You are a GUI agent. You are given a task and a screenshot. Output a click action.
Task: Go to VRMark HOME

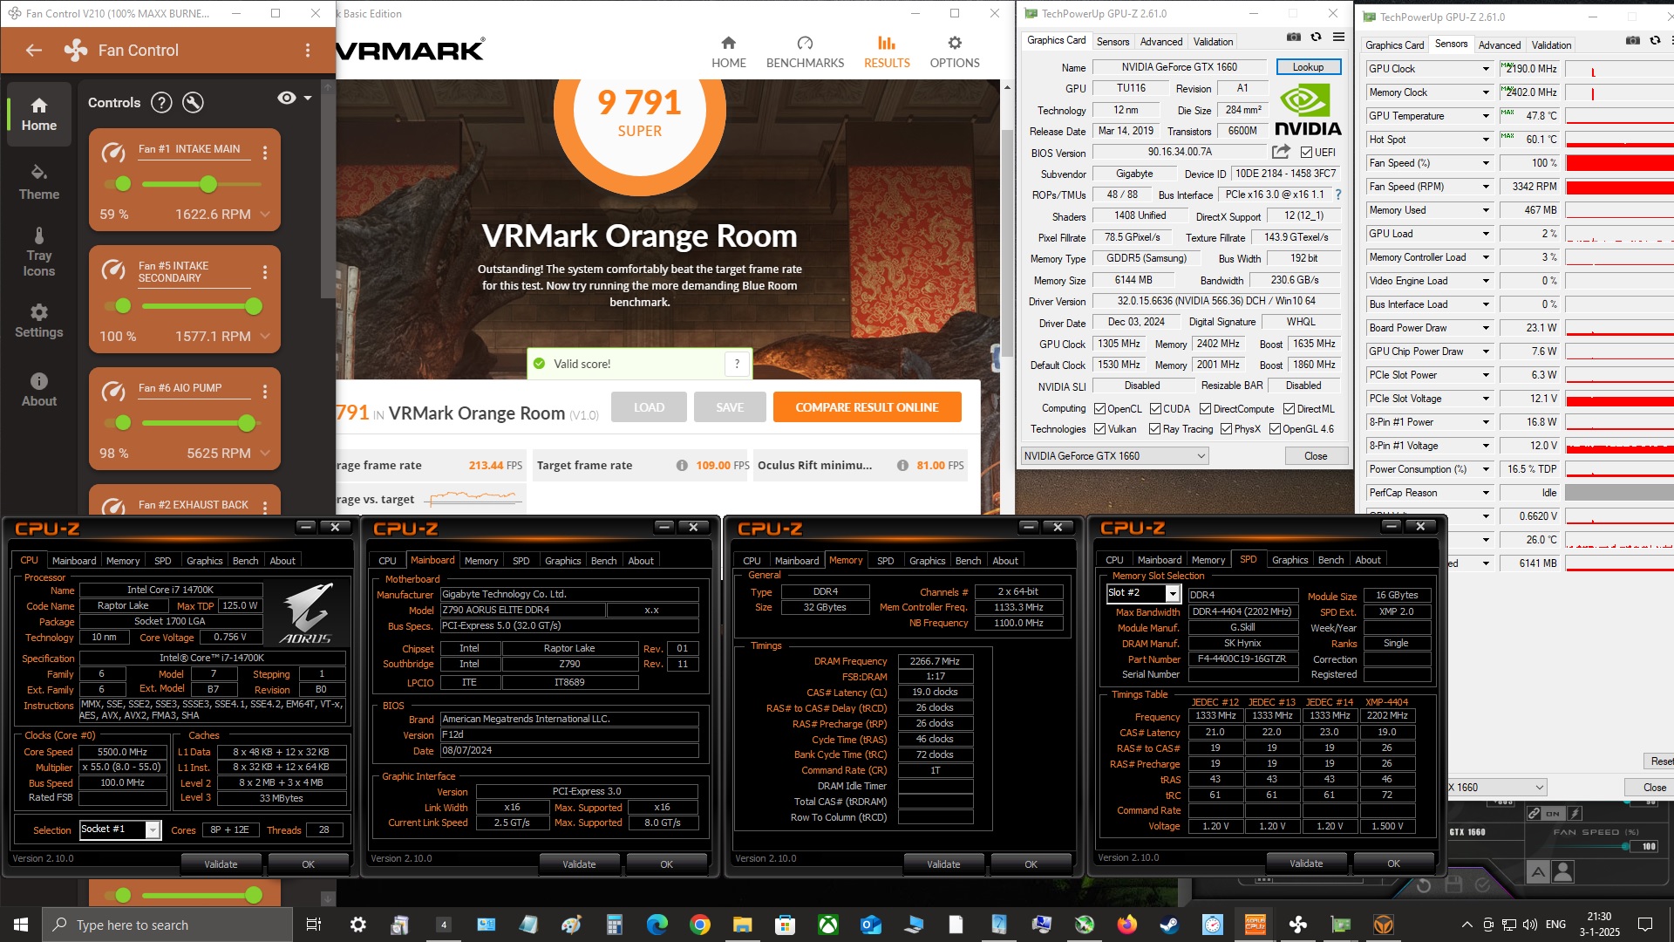point(729,52)
